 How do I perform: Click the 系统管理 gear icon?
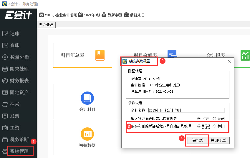coord(5,151)
